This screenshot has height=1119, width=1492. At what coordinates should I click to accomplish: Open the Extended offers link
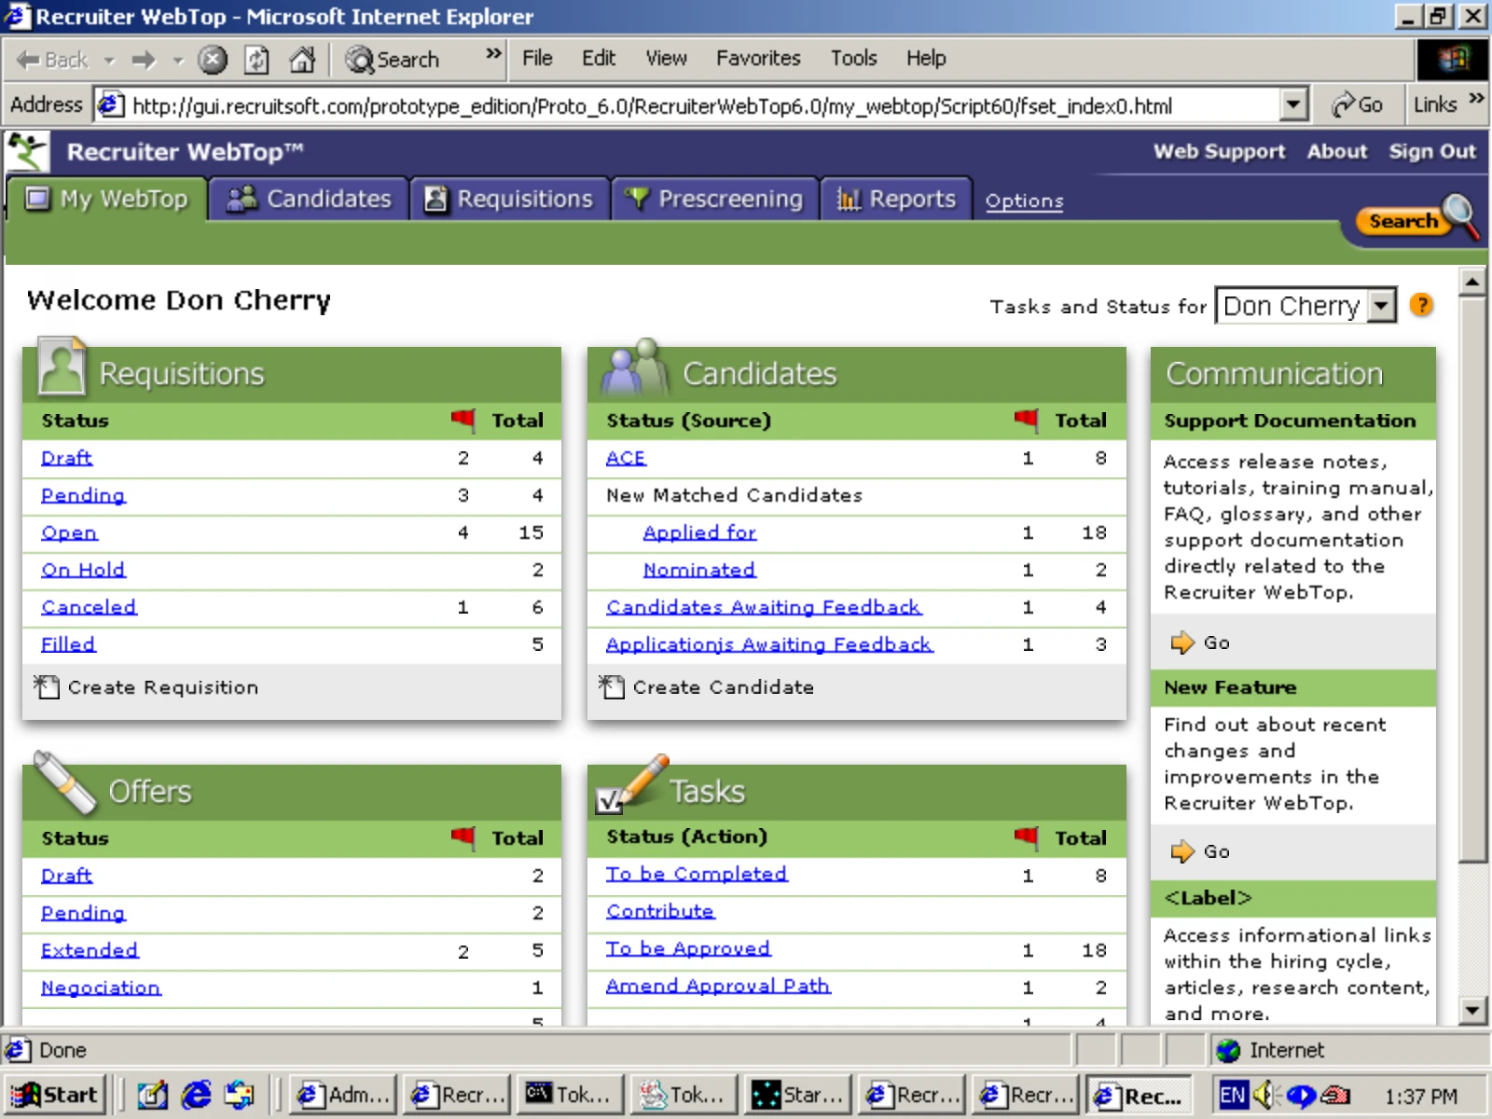pos(90,950)
